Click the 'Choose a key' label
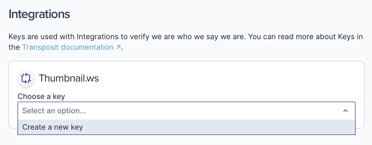 pos(41,97)
